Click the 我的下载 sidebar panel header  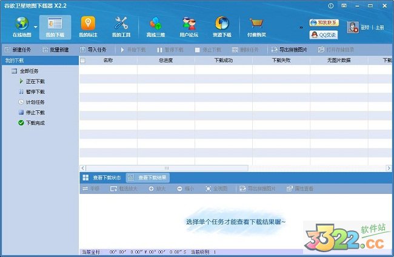pyautogui.click(x=40, y=60)
